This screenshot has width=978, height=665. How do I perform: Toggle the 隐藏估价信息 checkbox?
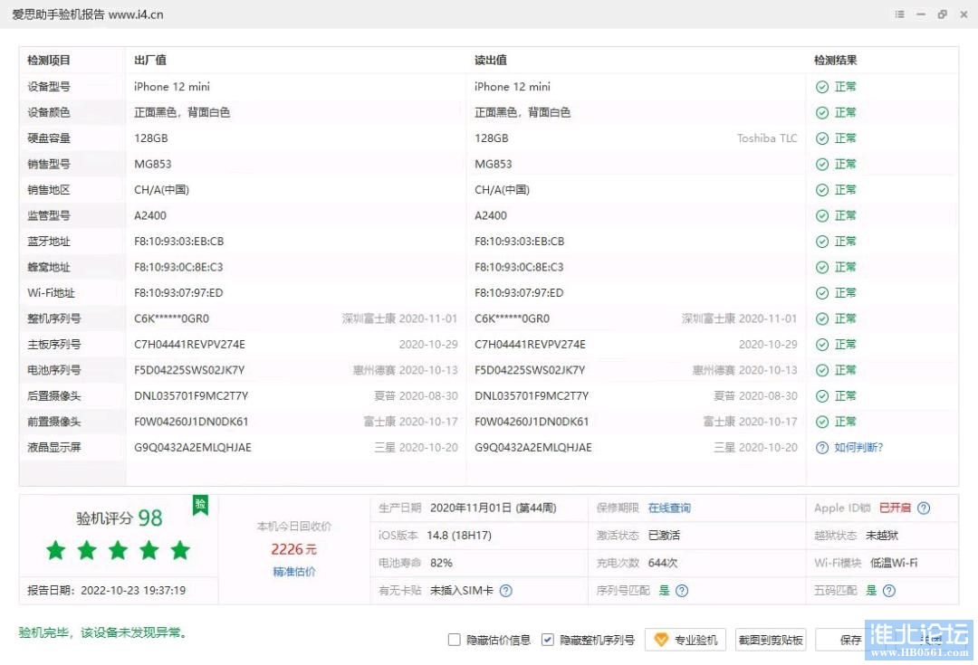click(x=454, y=640)
